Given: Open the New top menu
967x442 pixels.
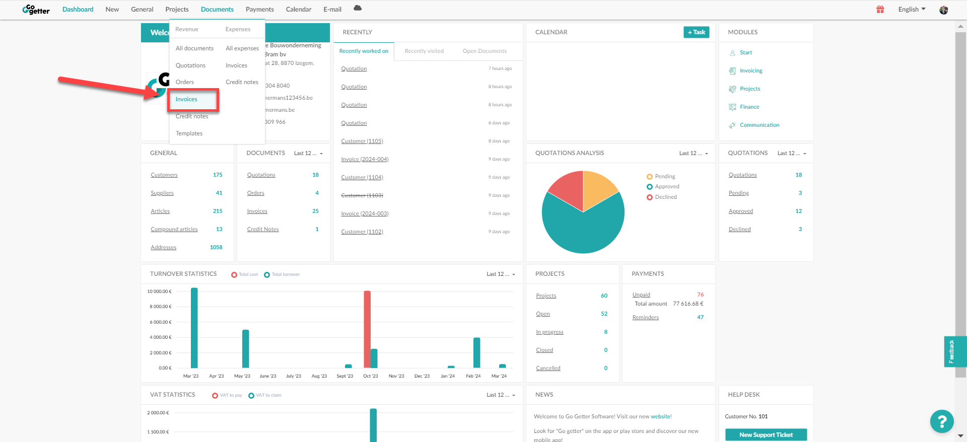Looking at the screenshot, I should click(x=112, y=9).
